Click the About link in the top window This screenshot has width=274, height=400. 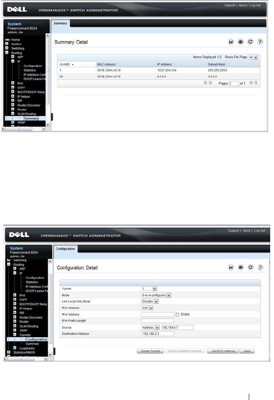[x=242, y=6]
